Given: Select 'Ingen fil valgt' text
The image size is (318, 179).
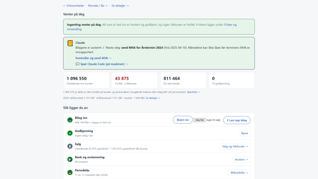Looking at the screenshot, I should click(213, 120).
